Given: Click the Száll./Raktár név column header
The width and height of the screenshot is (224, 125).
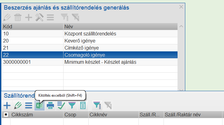Looking at the screenshot, I should tap(192, 115).
